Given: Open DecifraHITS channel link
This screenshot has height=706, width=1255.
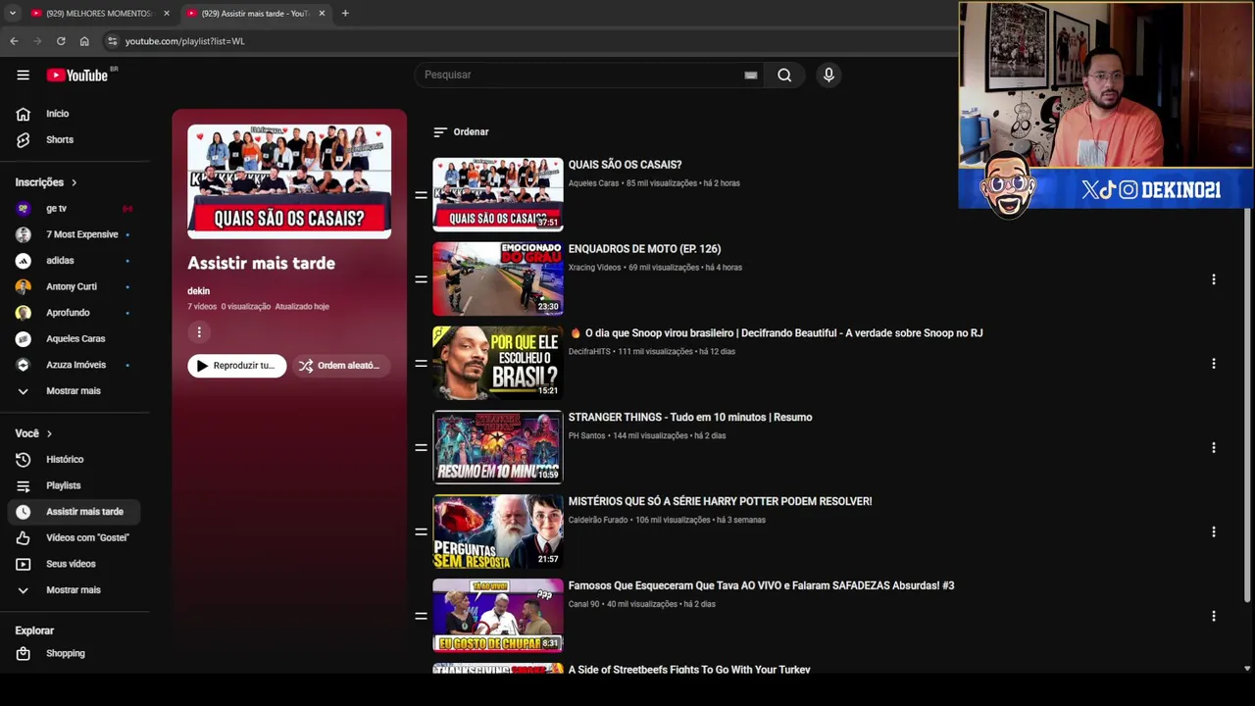Looking at the screenshot, I should tap(589, 351).
